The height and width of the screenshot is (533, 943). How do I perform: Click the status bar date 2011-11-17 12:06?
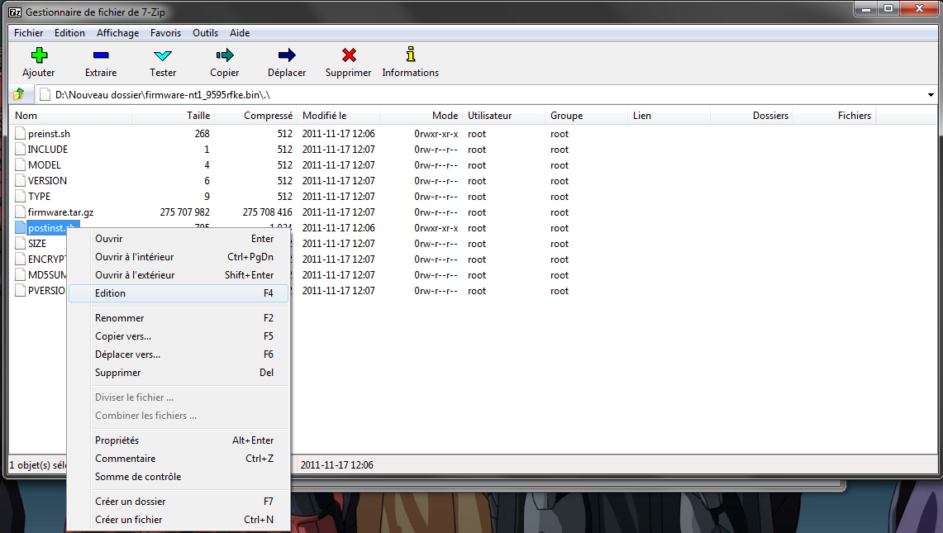coord(337,465)
